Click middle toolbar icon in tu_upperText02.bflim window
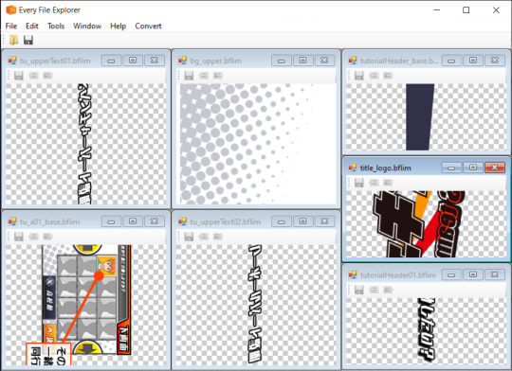 click(x=204, y=237)
